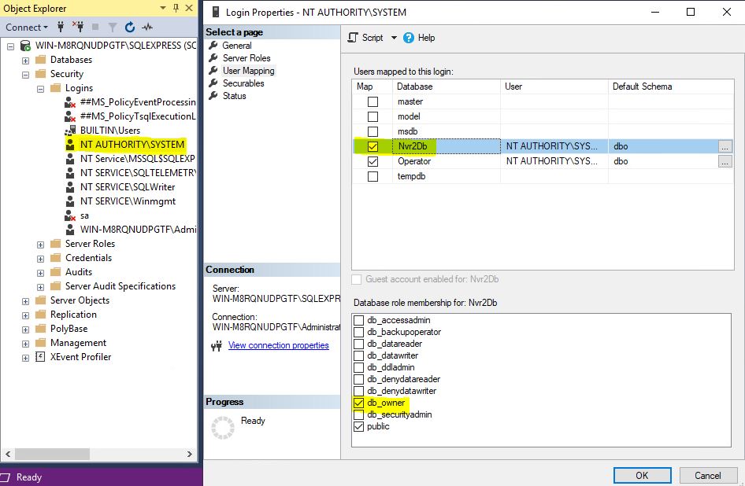Screen dimensions: 745x486
Task: Click the Help icon in Login Properties
Action: (409, 38)
